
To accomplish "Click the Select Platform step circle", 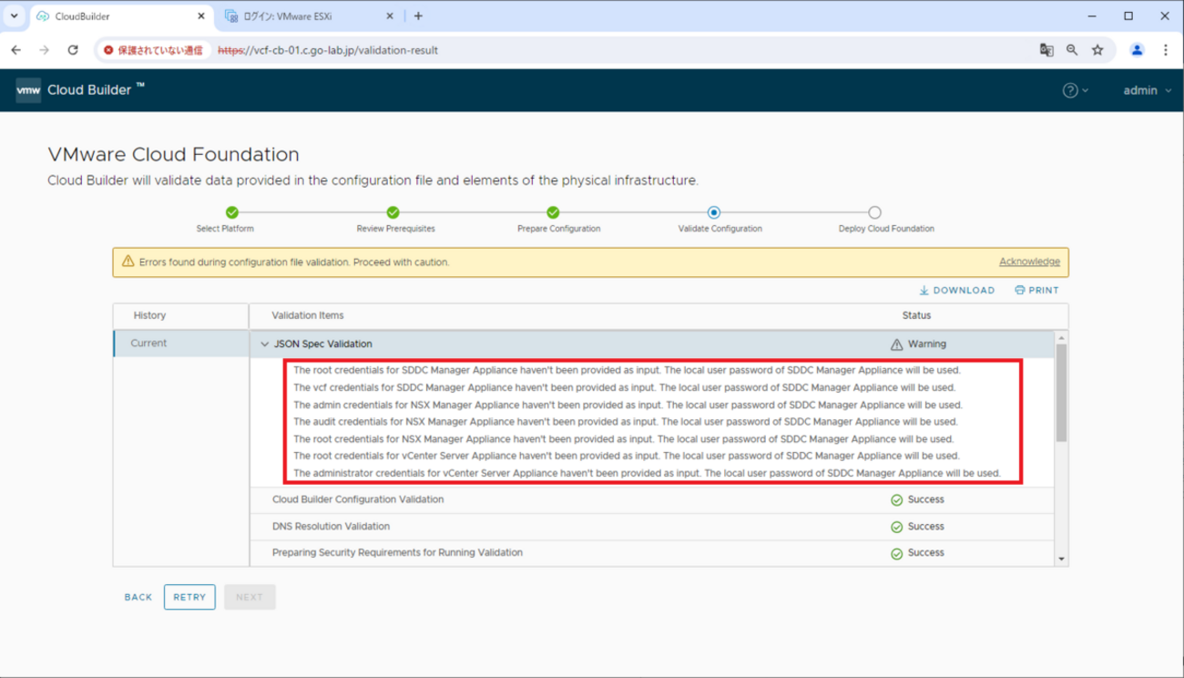I will [232, 212].
